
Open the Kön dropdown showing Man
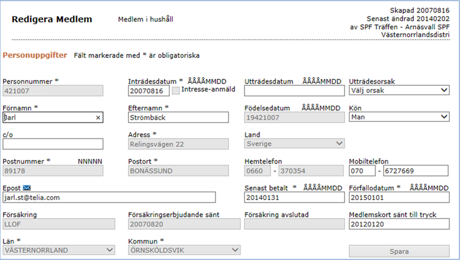pos(399,117)
